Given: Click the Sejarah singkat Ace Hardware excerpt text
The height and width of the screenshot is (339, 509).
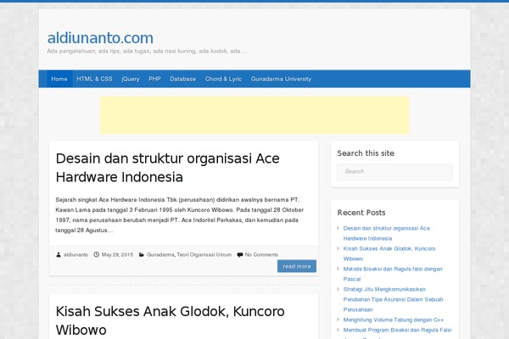Looking at the screenshot, I should click(180, 214).
